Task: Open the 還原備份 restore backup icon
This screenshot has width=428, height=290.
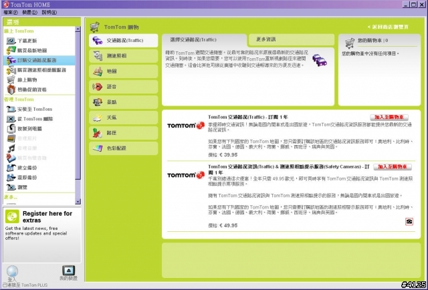Action: coord(11,178)
